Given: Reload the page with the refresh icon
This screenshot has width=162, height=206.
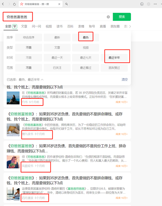Looking at the screenshot, I should tap(14, 4).
